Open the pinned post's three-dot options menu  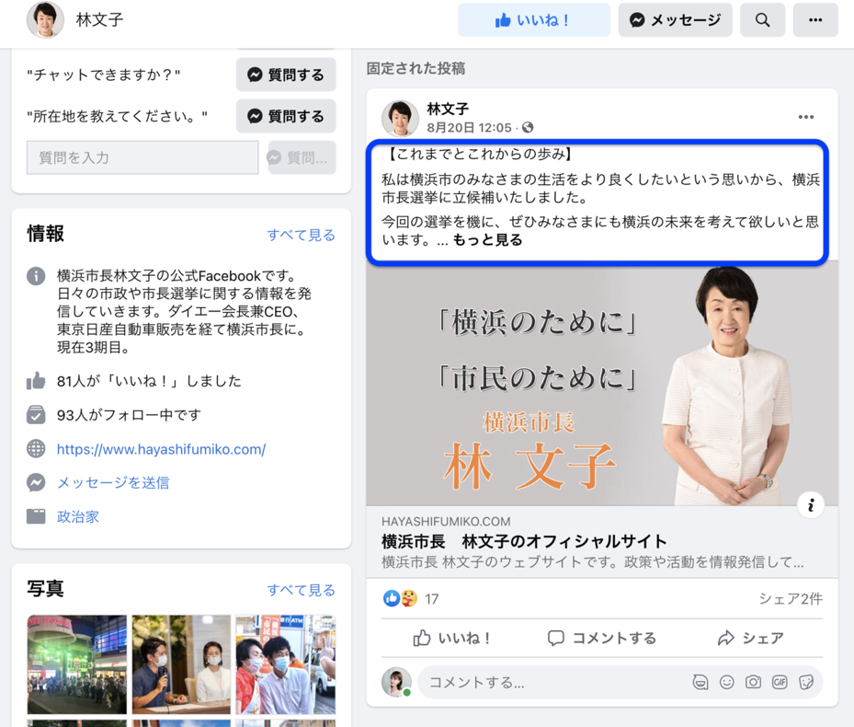pos(805,117)
